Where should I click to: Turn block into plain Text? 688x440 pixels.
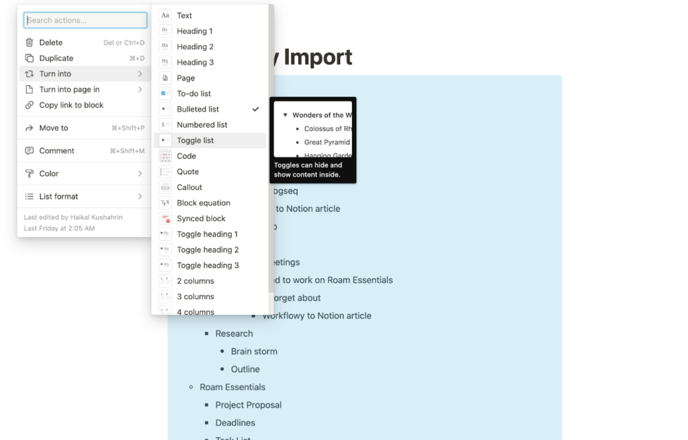point(210,15)
